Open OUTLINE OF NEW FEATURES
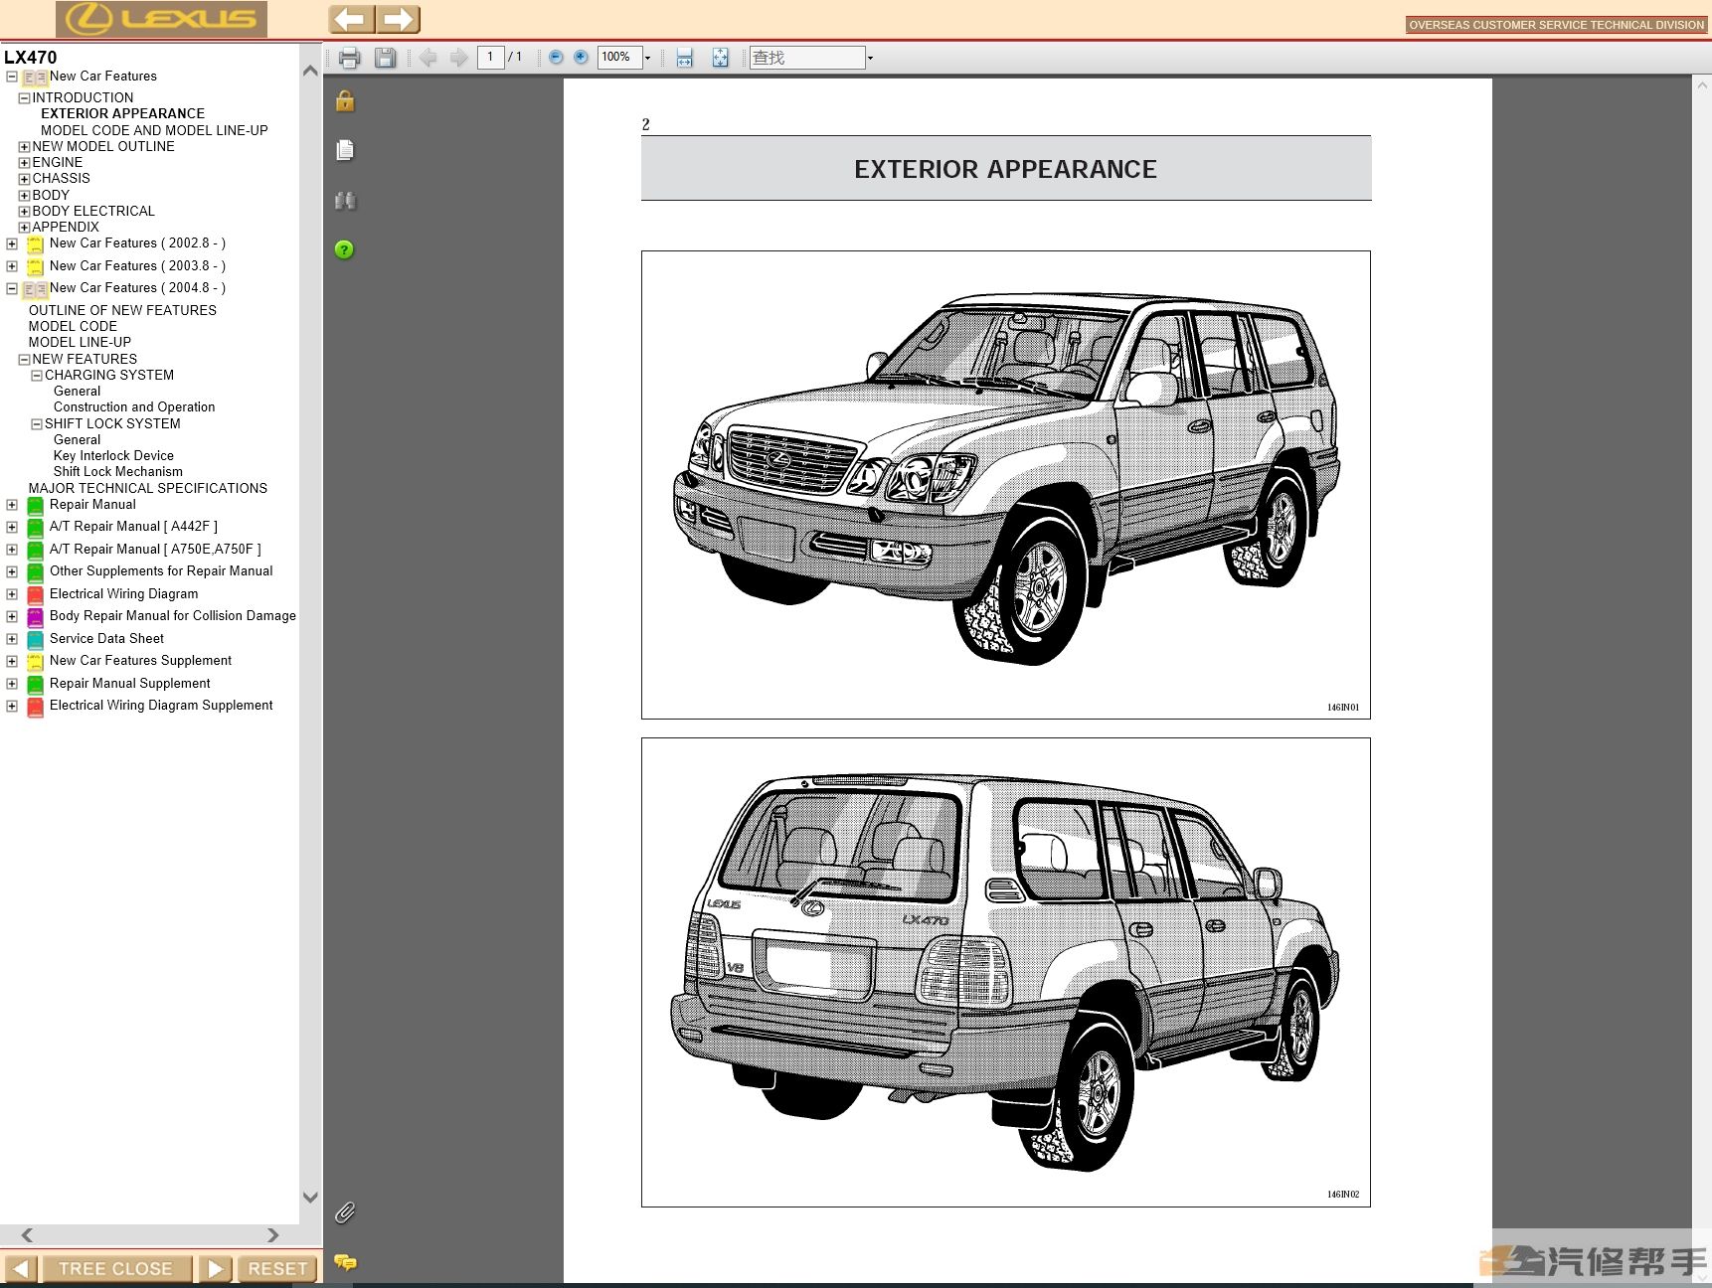Screen dimensions: 1712x1288 [122, 310]
